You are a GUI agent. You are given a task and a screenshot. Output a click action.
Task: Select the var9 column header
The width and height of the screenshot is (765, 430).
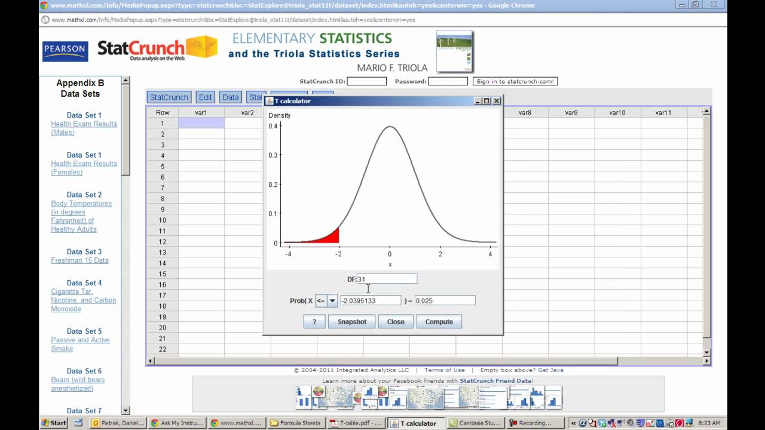(571, 112)
